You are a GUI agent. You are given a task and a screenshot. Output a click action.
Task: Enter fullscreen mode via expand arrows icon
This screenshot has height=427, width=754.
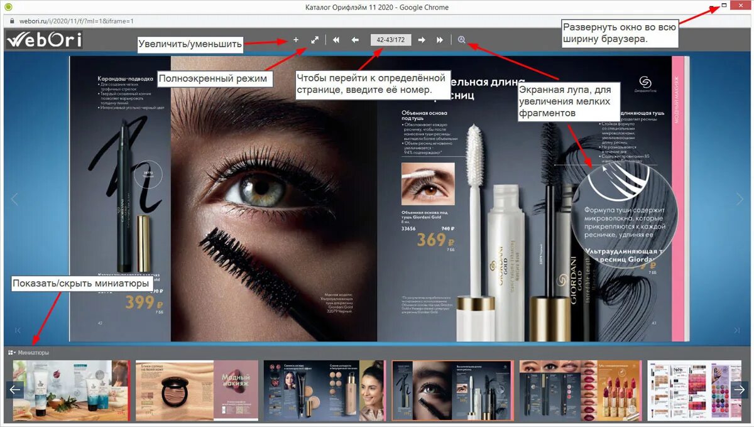[x=315, y=40]
